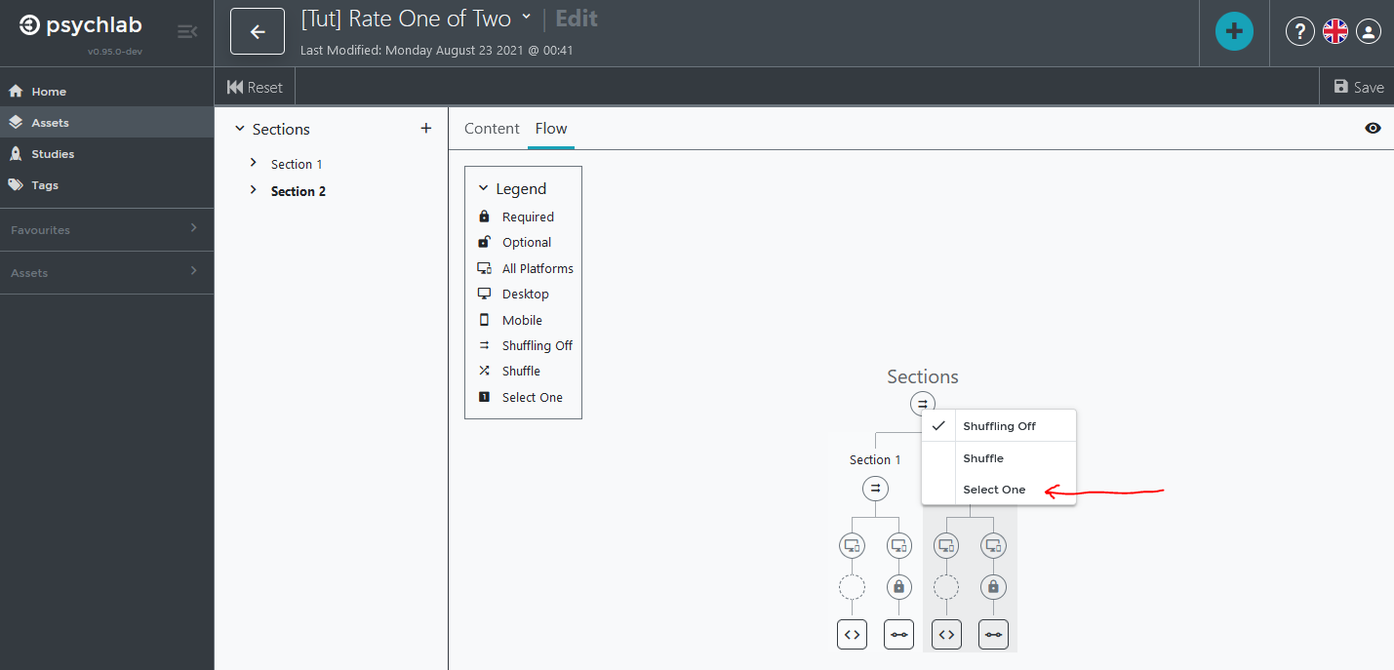Open the code brackets node below Section 1

[852, 634]
